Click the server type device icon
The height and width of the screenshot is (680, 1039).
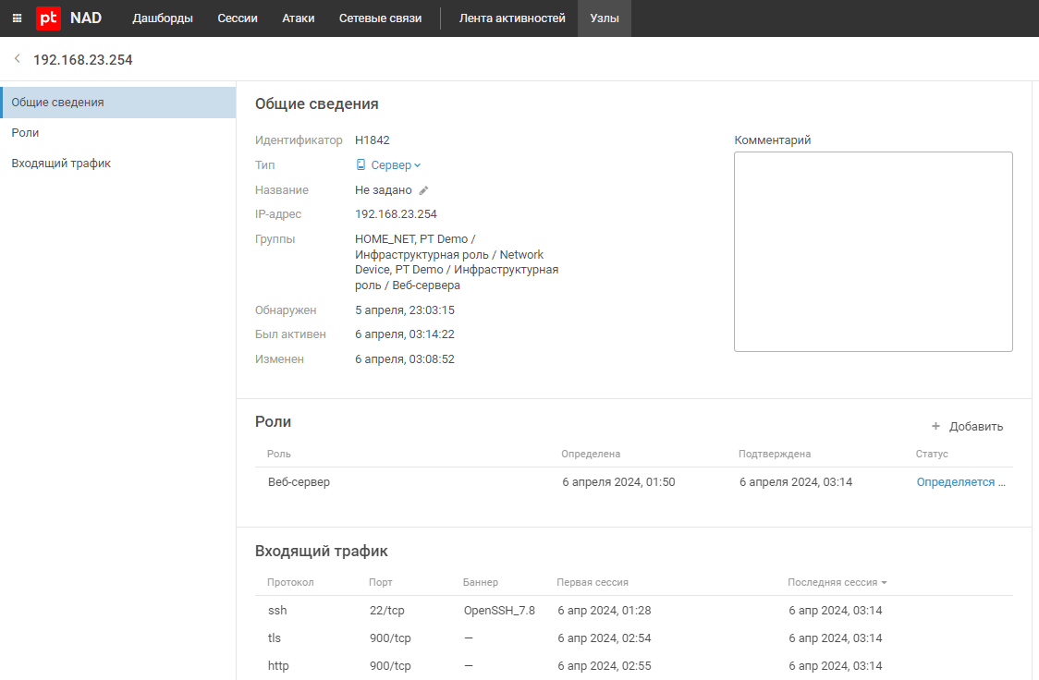[361, 165]
